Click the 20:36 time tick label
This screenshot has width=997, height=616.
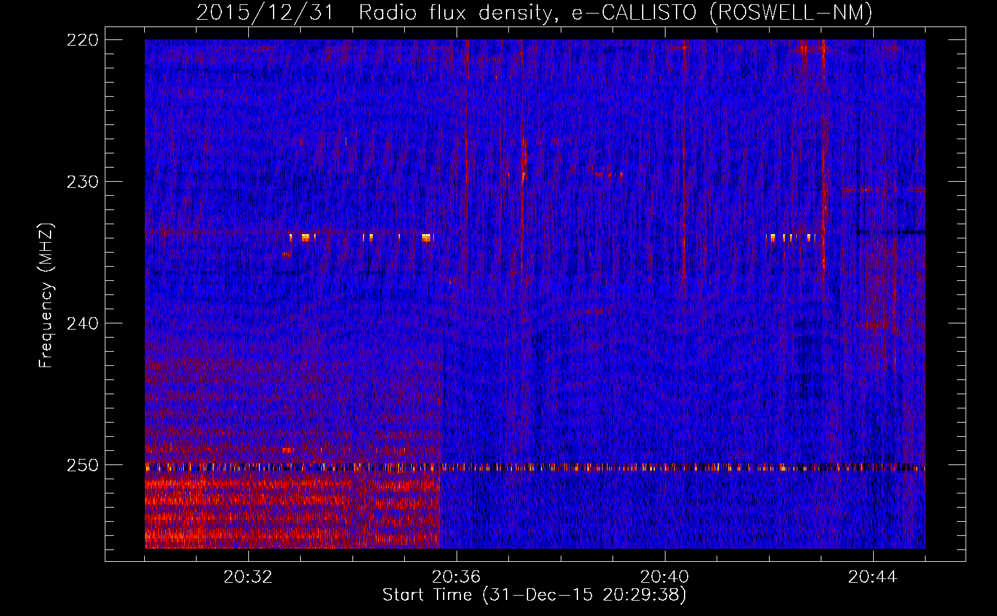click(456, 577)
